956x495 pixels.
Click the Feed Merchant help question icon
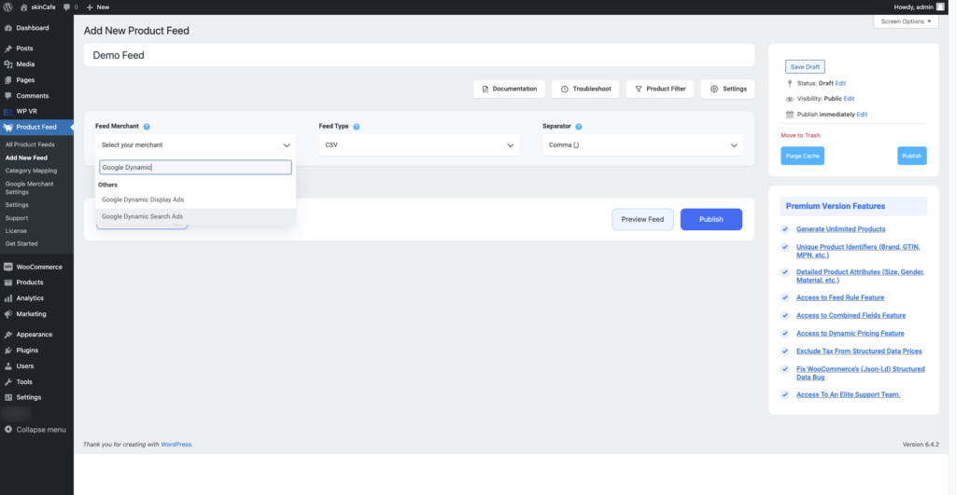coord(147,127)
